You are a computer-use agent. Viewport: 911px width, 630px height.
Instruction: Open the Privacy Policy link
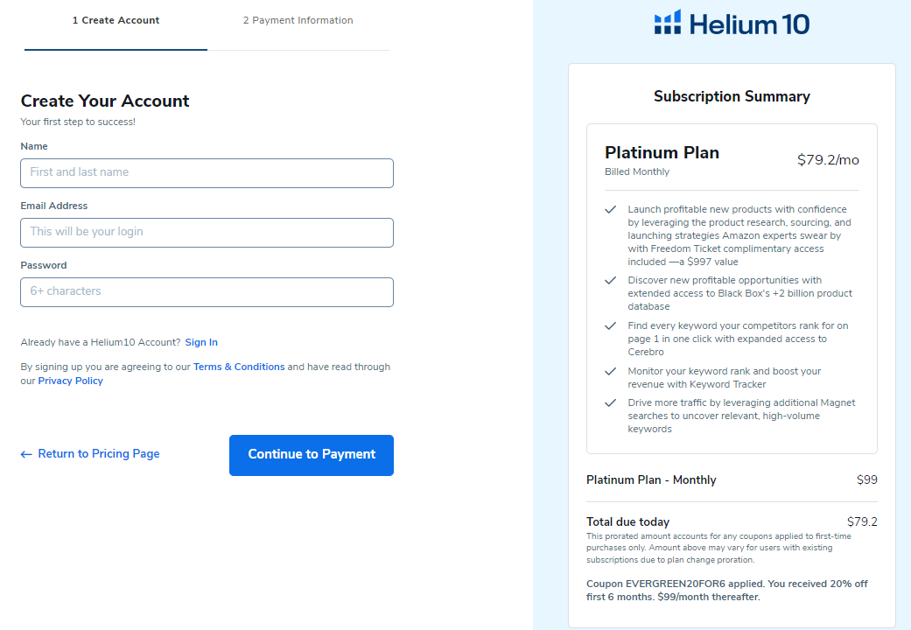[70, 381]
